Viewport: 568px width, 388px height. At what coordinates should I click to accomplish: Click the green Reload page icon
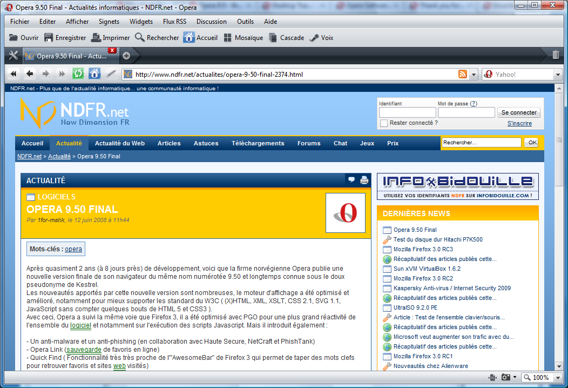pos(78,74)
